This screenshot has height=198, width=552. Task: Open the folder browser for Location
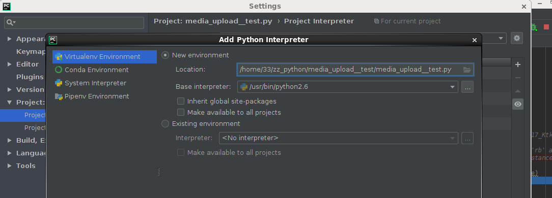(x=467, y=70)
